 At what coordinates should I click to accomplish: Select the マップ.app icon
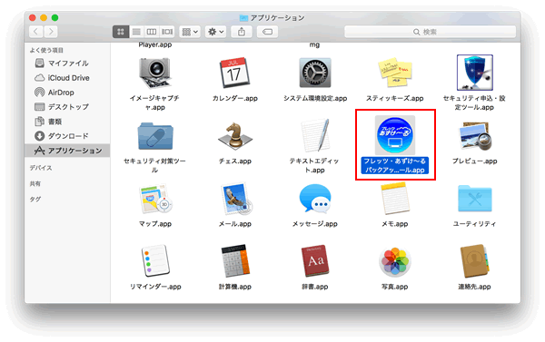tap(155, 199)
